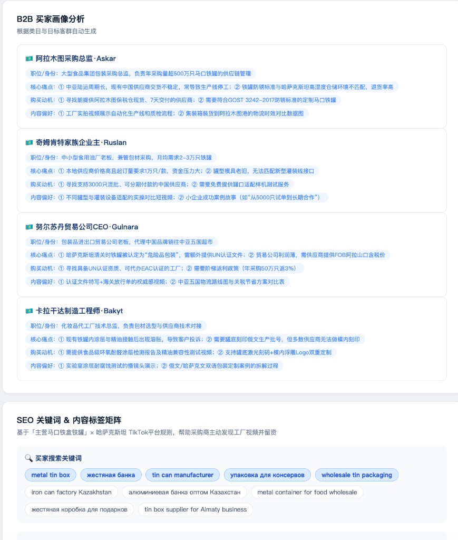Click the flag icon beside 阿拉木图采购总监·Askar

[29, 59]
